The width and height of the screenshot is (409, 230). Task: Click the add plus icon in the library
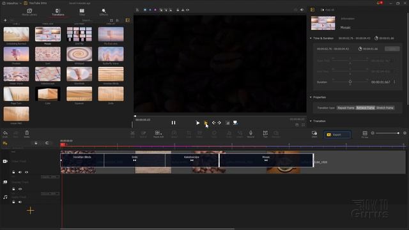coord(5,20)
